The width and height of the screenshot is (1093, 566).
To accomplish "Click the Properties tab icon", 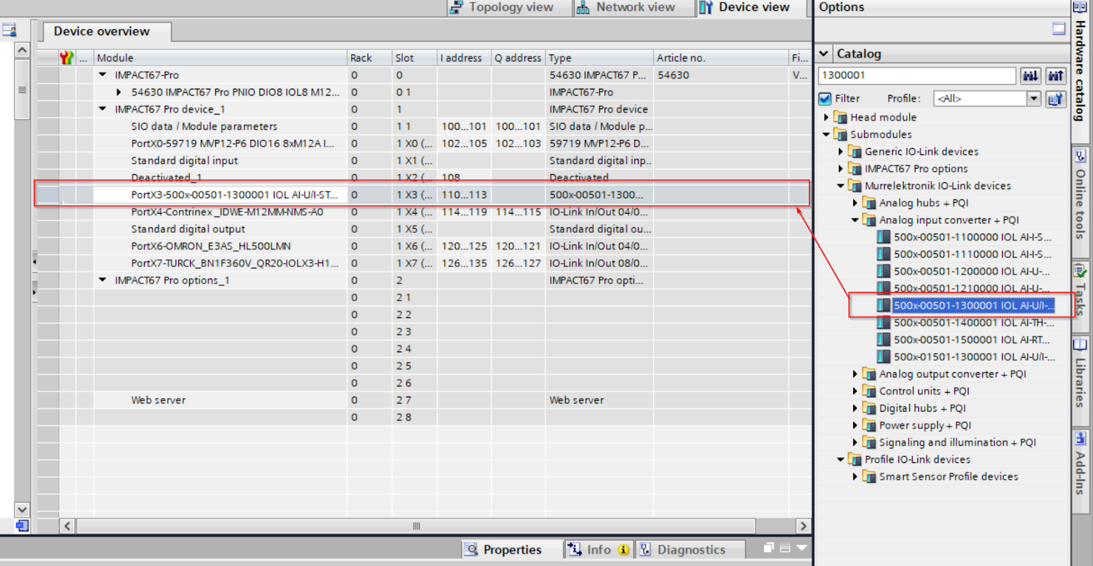I will point(471,549).
